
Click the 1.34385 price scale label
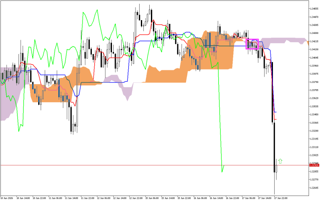click(314, 25)
